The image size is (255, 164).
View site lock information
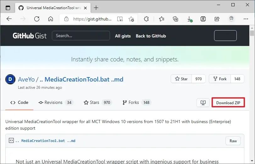[x=66, y=19]
